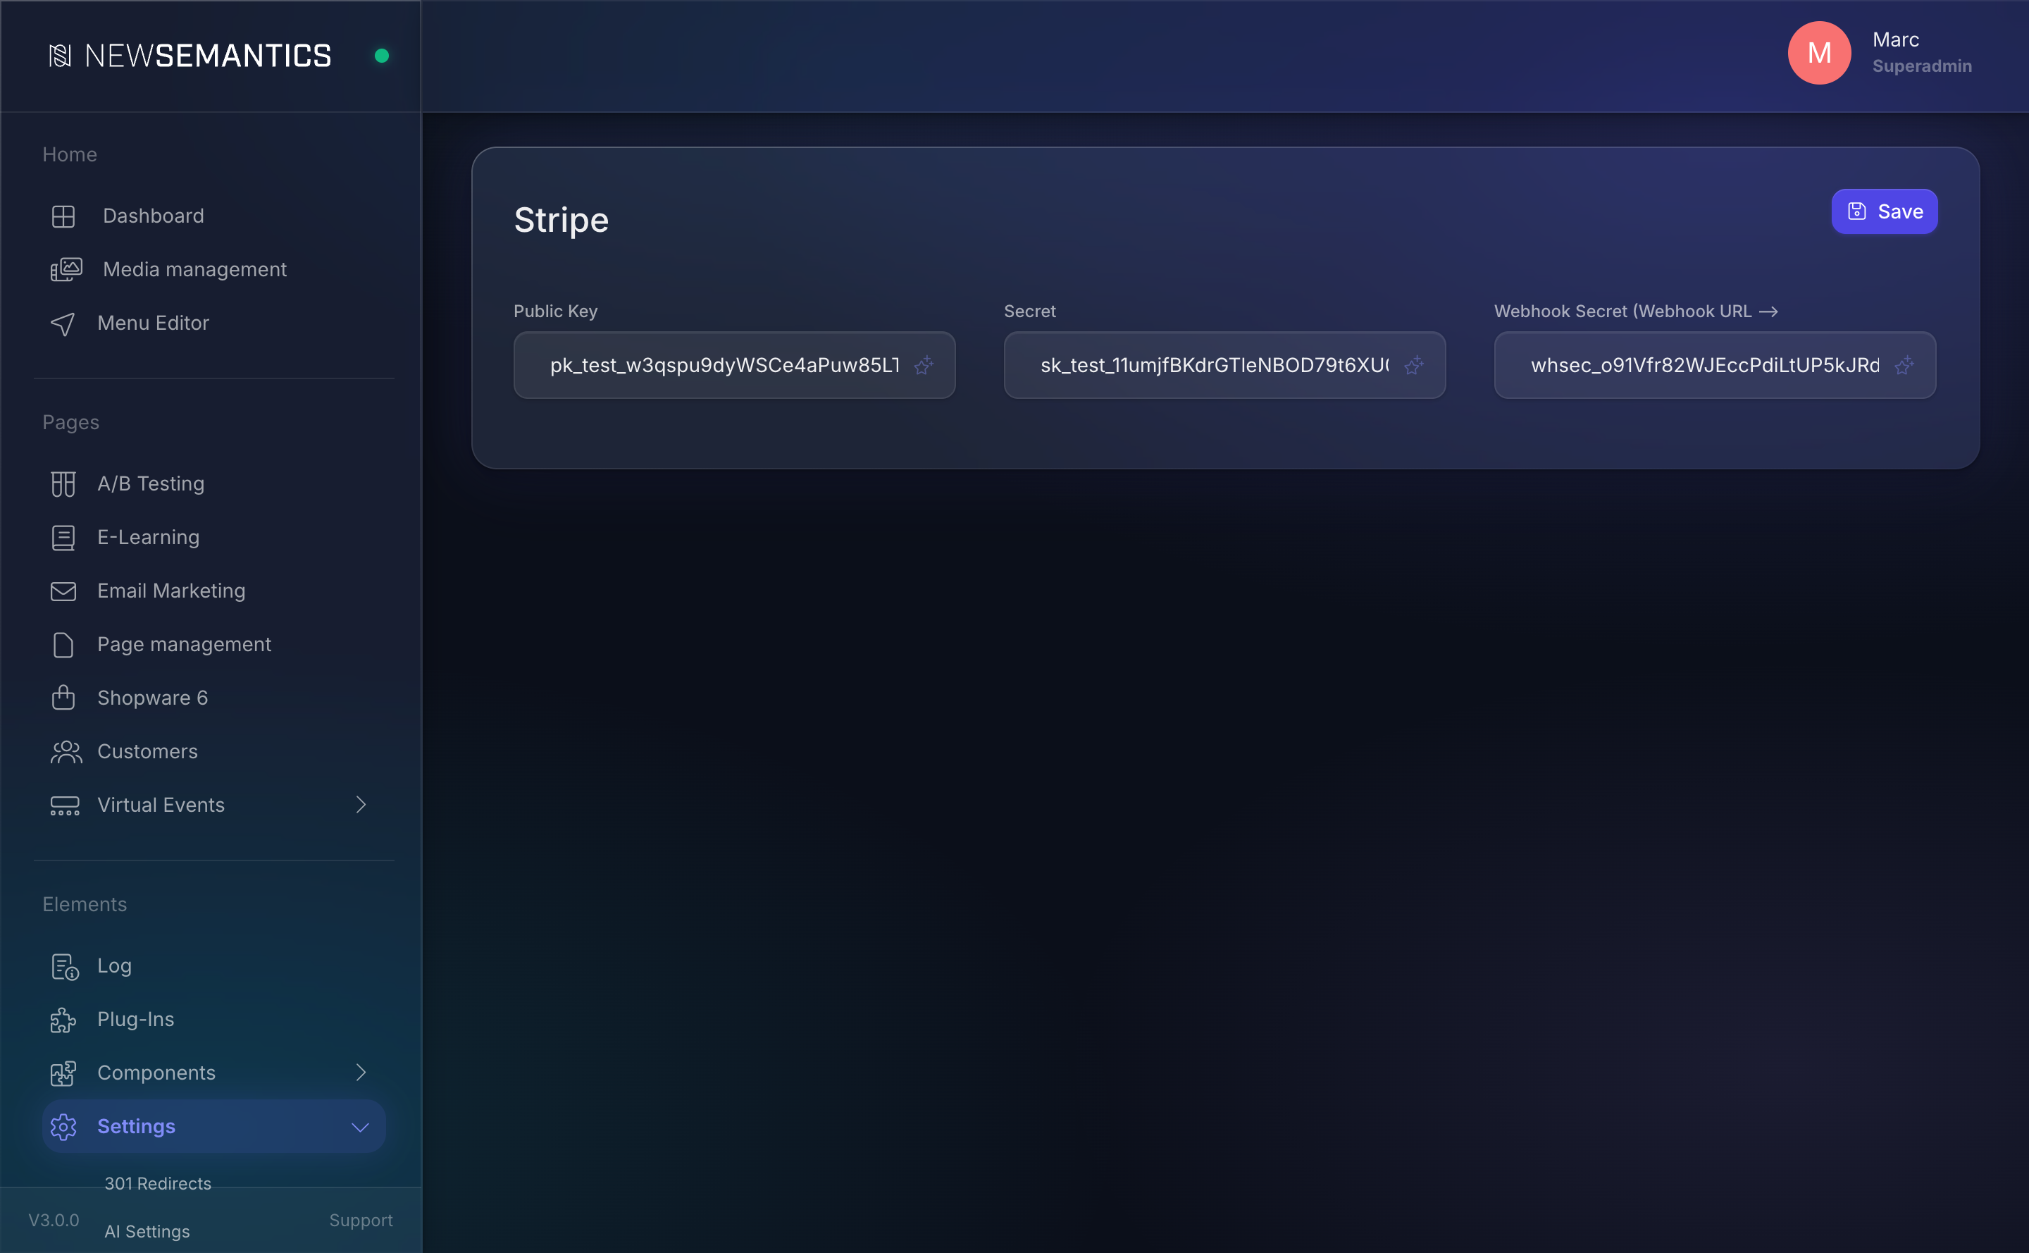This screenshot has height=1253, width=2029.
Task: Click the NEWSEMANTICS brand text
Action: click(208, 56)
